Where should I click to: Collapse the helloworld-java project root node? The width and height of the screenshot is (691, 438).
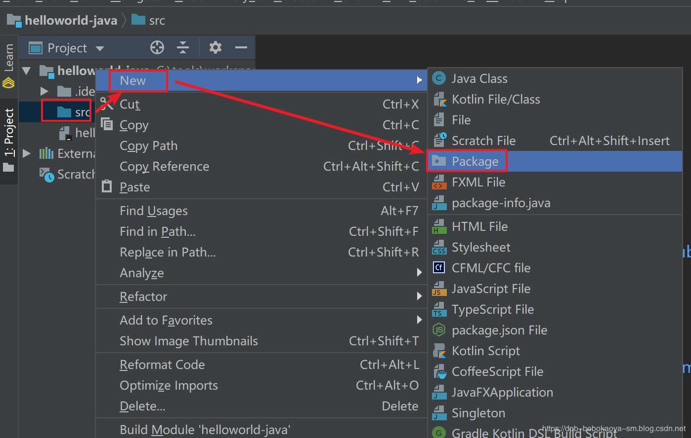27,71
